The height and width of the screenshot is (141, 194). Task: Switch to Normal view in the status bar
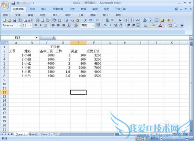click(x=139, y=138)
